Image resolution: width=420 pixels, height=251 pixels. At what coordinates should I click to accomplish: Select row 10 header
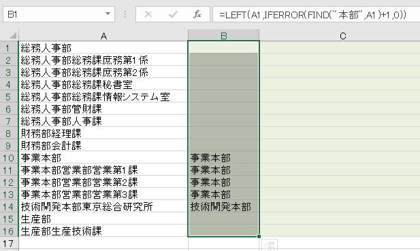(x=9, y=158)
